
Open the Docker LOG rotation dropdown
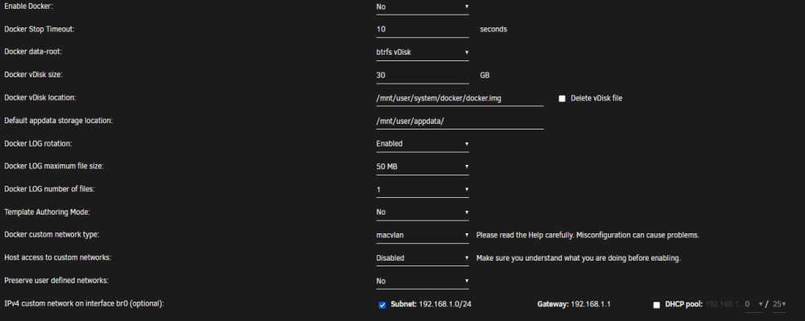[x=423, y=143]
